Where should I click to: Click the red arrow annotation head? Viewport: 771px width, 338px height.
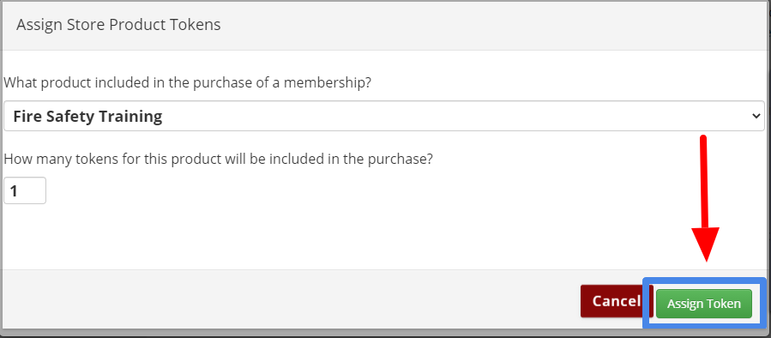[x=706, y=244]
